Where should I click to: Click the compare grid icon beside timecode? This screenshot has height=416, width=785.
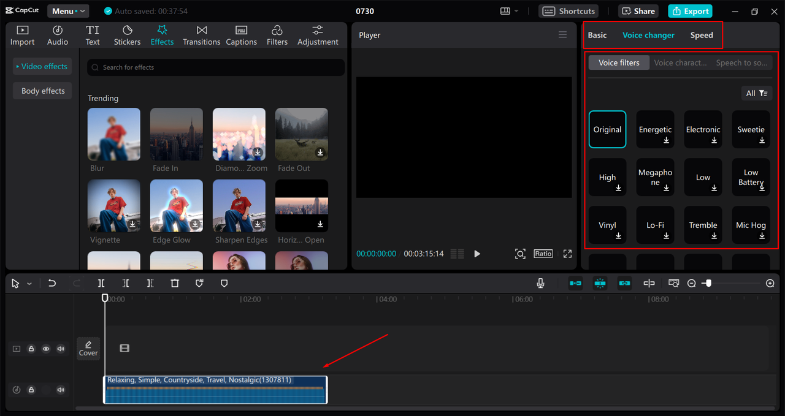pos(457,254)
